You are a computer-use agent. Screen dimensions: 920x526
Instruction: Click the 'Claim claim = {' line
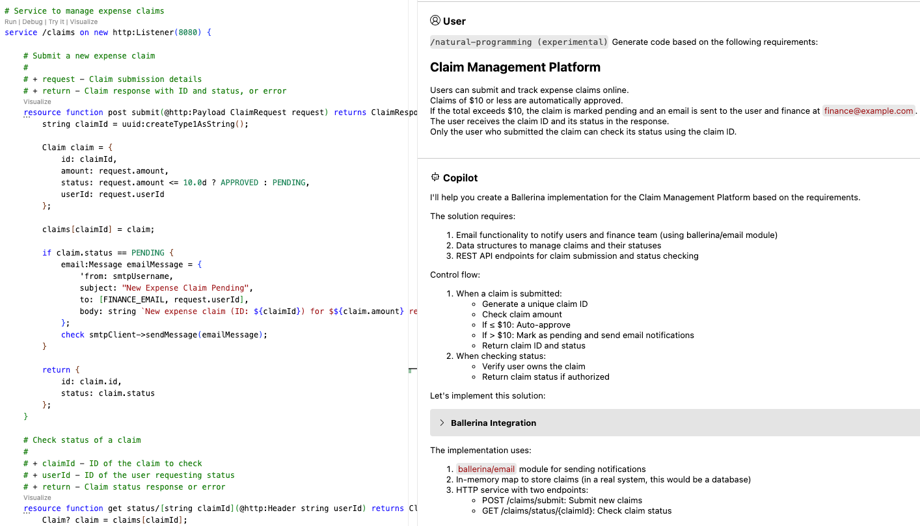click(x=77, y=148)
